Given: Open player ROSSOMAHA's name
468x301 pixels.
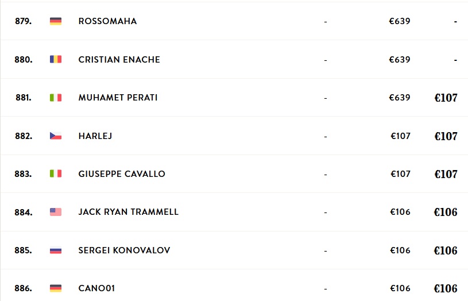Looking at the screenshot, I should click(107, 21).
